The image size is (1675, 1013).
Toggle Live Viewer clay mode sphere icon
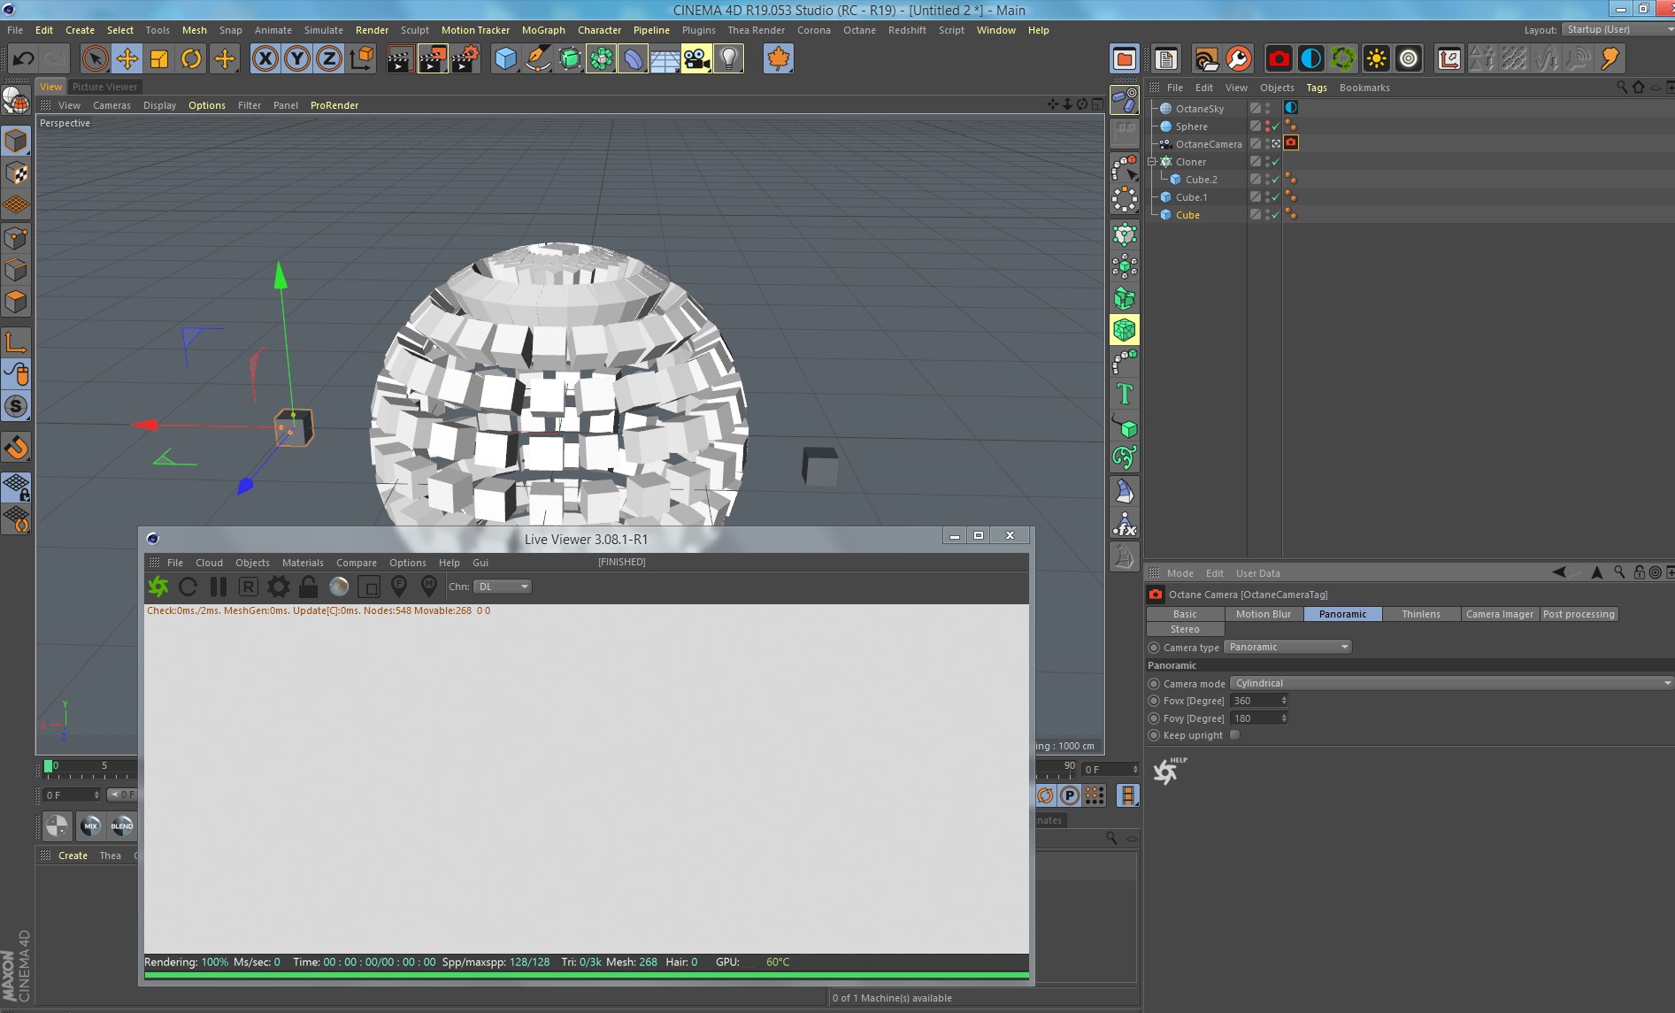[339, 587]
